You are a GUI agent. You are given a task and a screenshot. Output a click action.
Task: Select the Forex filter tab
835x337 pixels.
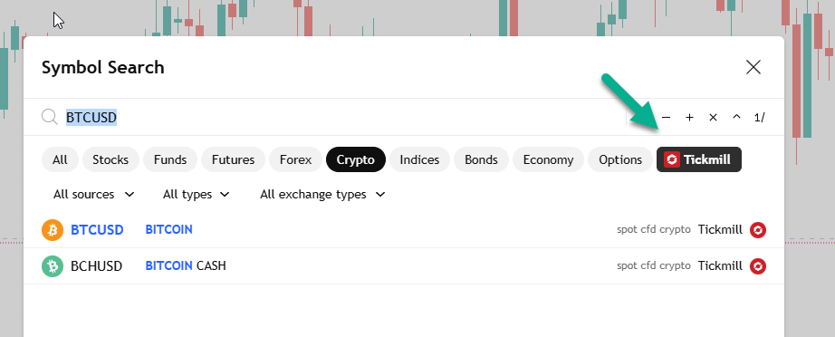click(295, 159)
